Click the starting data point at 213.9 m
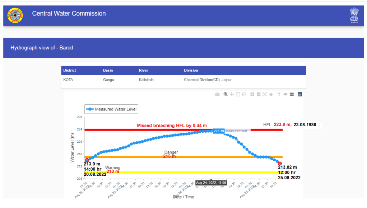 pyautogui.click(x=87, y=160)
